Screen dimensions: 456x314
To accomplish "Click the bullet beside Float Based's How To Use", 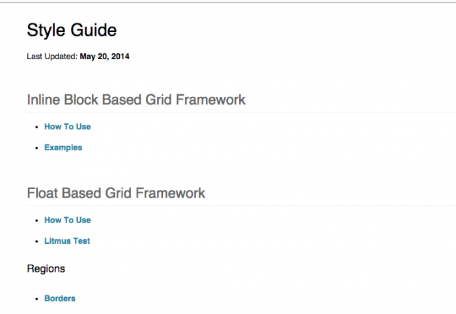I will (x=36, y=221).
